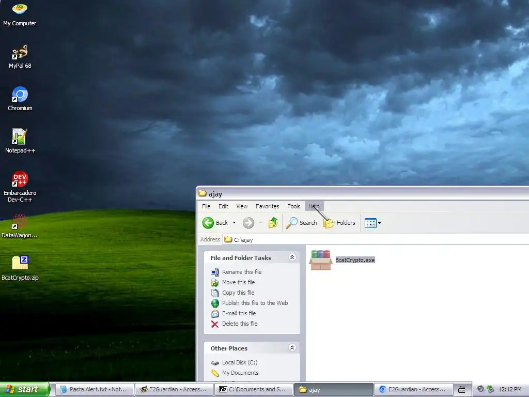Viewport: 529px width, 397px height.
Task: Click the Move this file icon
Action: pyautogui.click(x=215, y=283)
